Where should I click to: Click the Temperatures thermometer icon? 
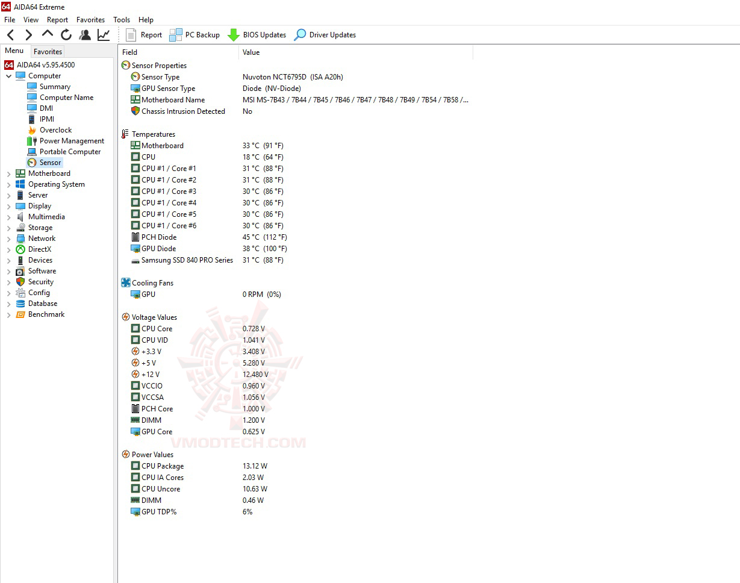pyautogui.click(x=125, y=134)
